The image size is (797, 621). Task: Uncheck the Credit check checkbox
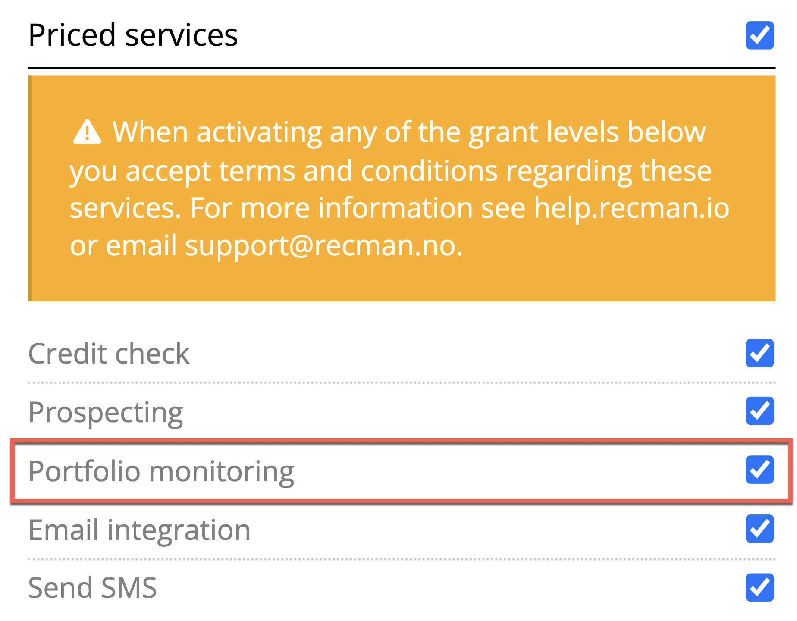click(x=759, y=353)
